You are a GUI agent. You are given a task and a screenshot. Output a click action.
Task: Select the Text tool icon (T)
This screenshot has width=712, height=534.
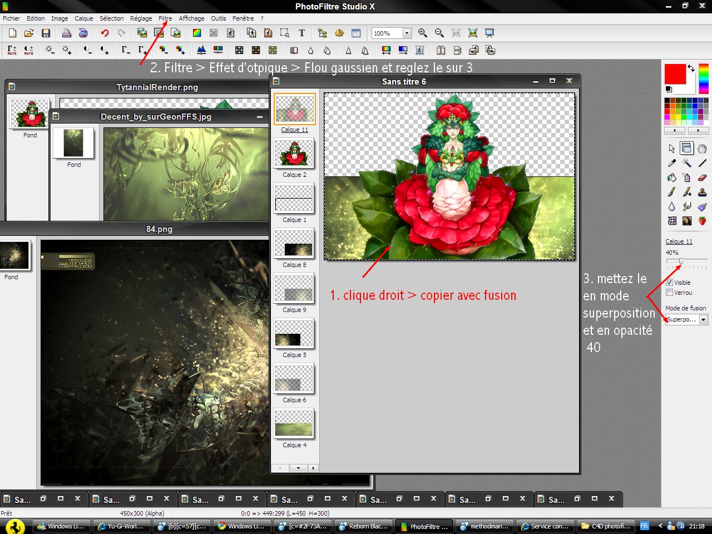[301, 33]
